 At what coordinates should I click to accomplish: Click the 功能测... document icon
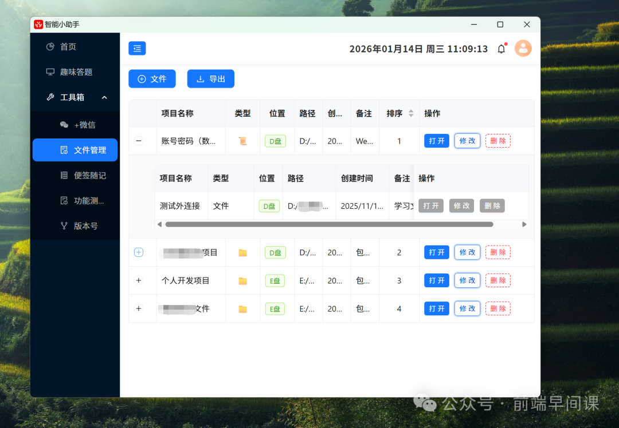(64, 201)
